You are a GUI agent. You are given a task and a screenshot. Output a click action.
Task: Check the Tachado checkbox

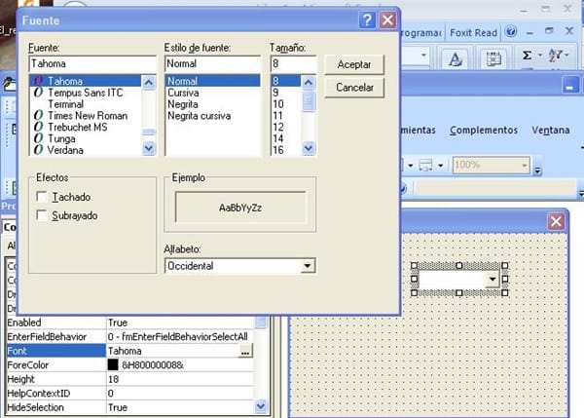click(x=42, y=197)
